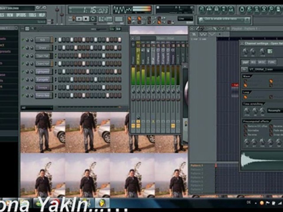Click the Open Hat channel select LED
The image size is (283, 212).
click(56, 56)
